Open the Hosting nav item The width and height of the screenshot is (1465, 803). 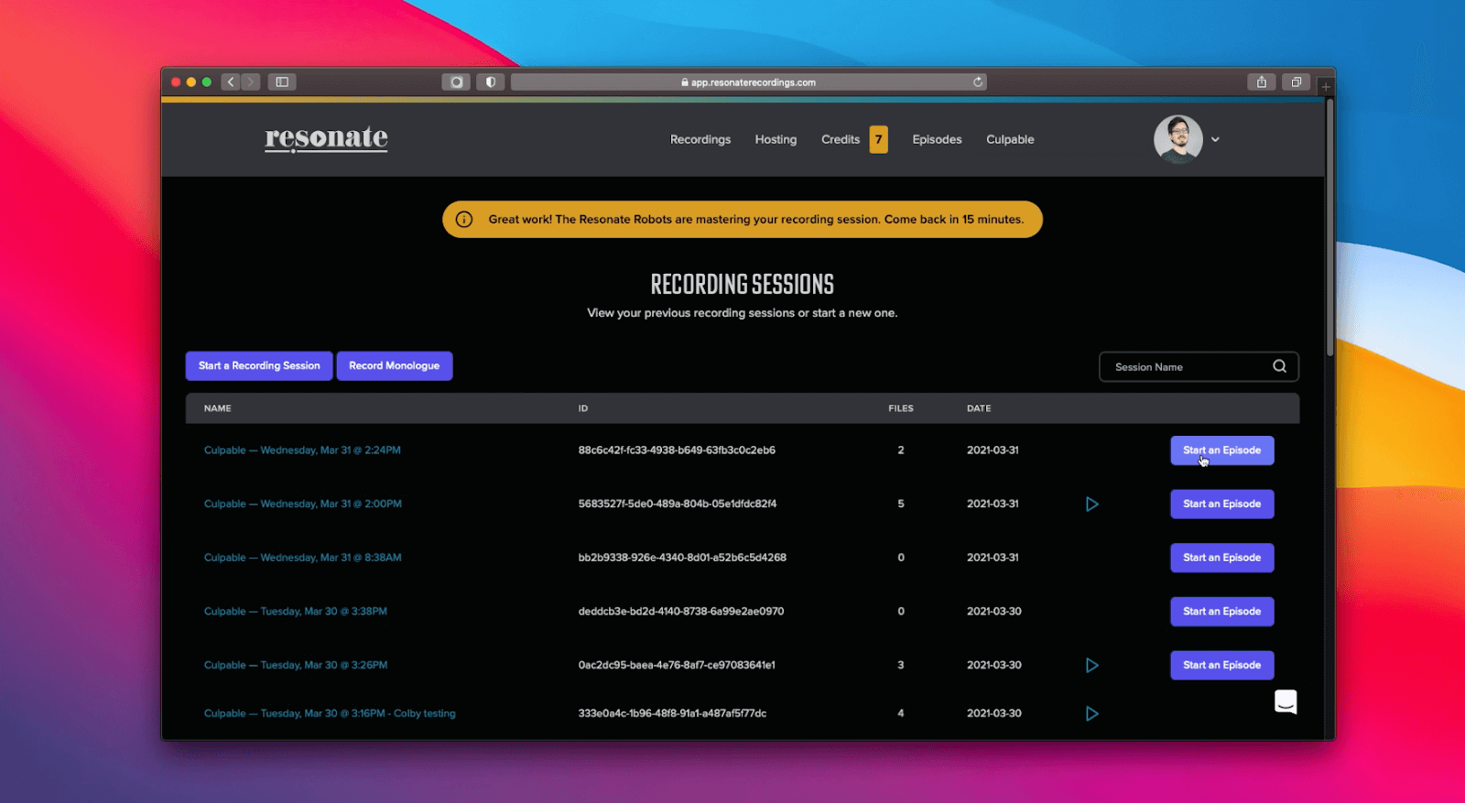point(776,139)
